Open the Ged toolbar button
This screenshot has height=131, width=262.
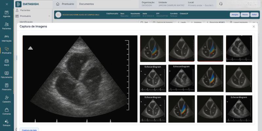[144, 22]
